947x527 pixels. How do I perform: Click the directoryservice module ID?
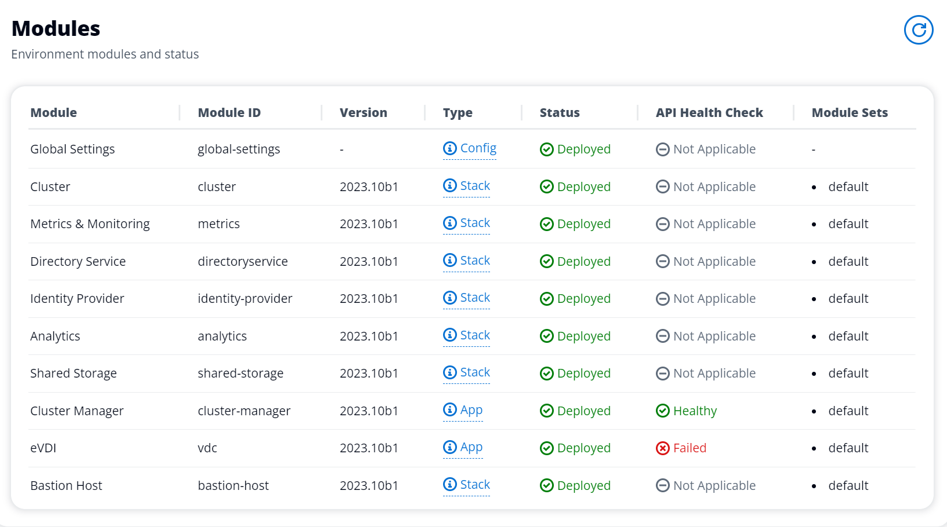coord(242,261)
